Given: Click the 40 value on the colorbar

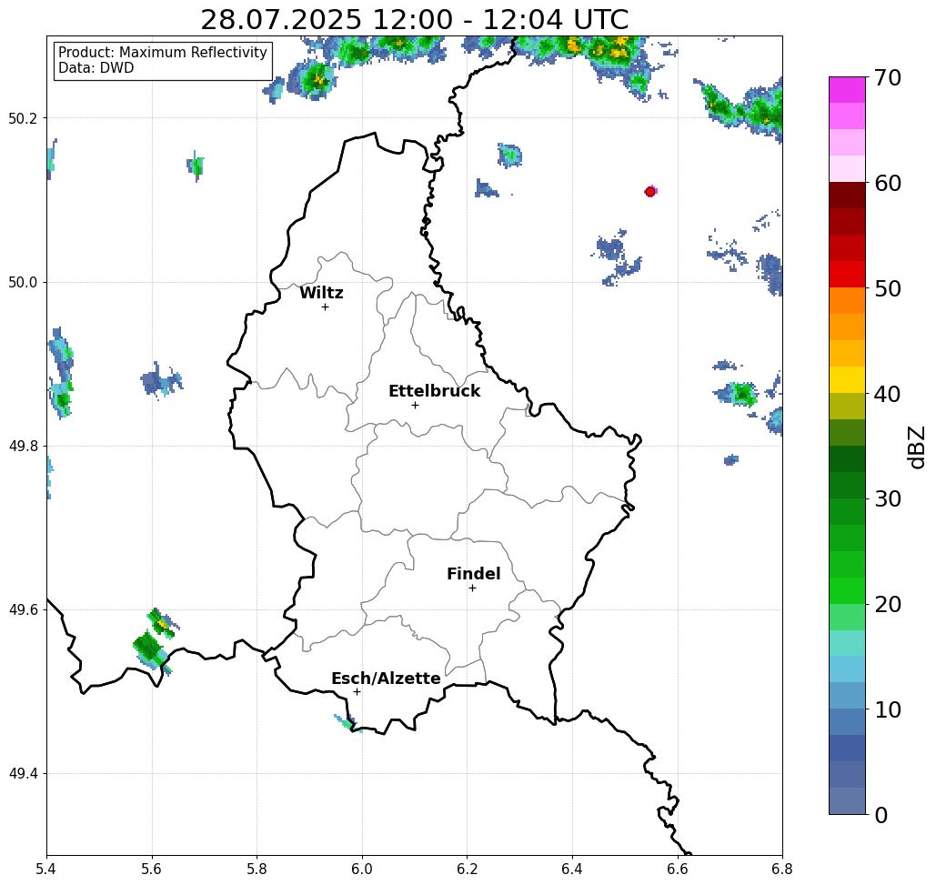Looking at the screenshot, I should tap(888, 394).
